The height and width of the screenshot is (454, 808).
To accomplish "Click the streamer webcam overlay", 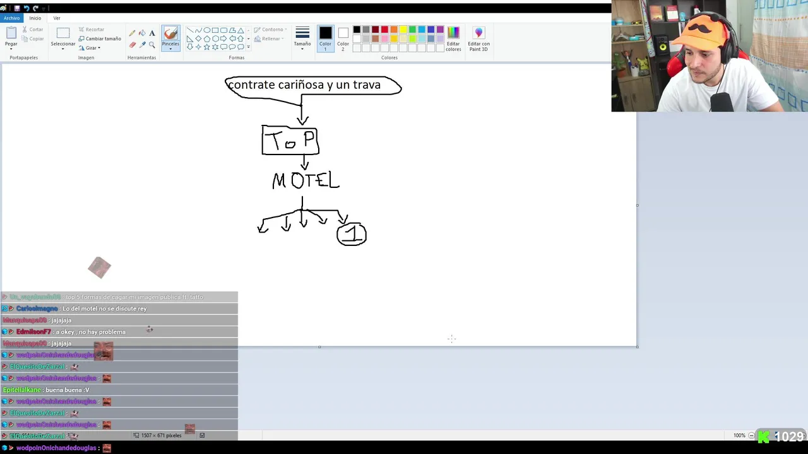I will [x=710, y=56].
